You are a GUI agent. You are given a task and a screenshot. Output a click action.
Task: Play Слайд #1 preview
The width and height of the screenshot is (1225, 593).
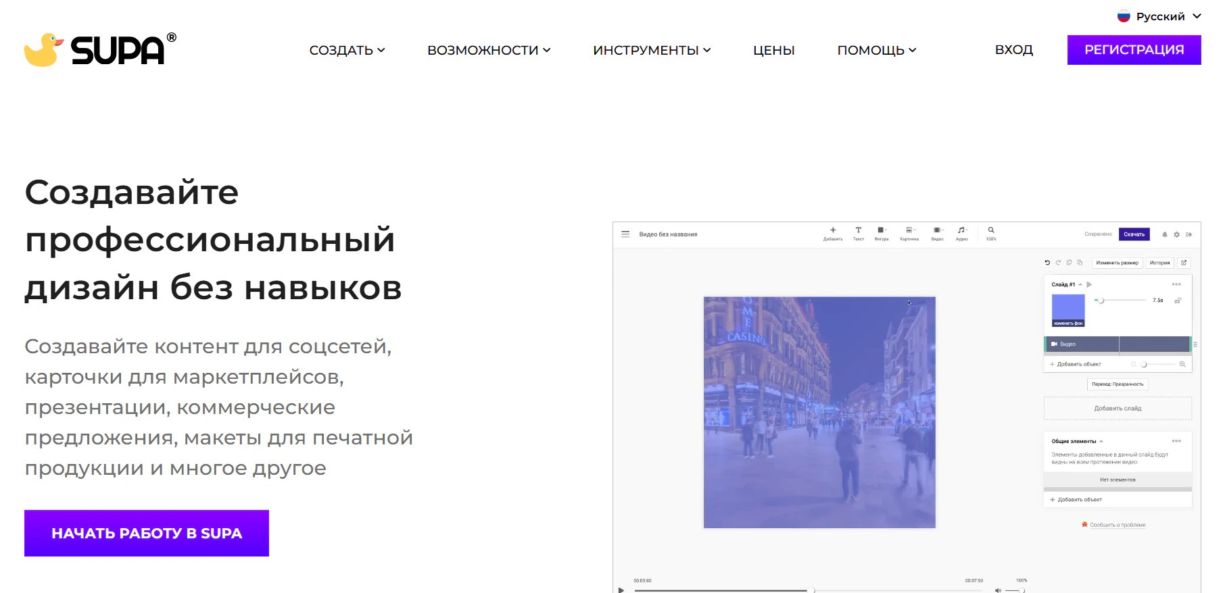click(1089, 284)
